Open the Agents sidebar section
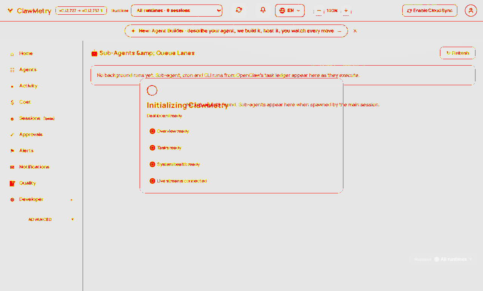The height and width of the screenshot is (291, 483). coord(42,70)
